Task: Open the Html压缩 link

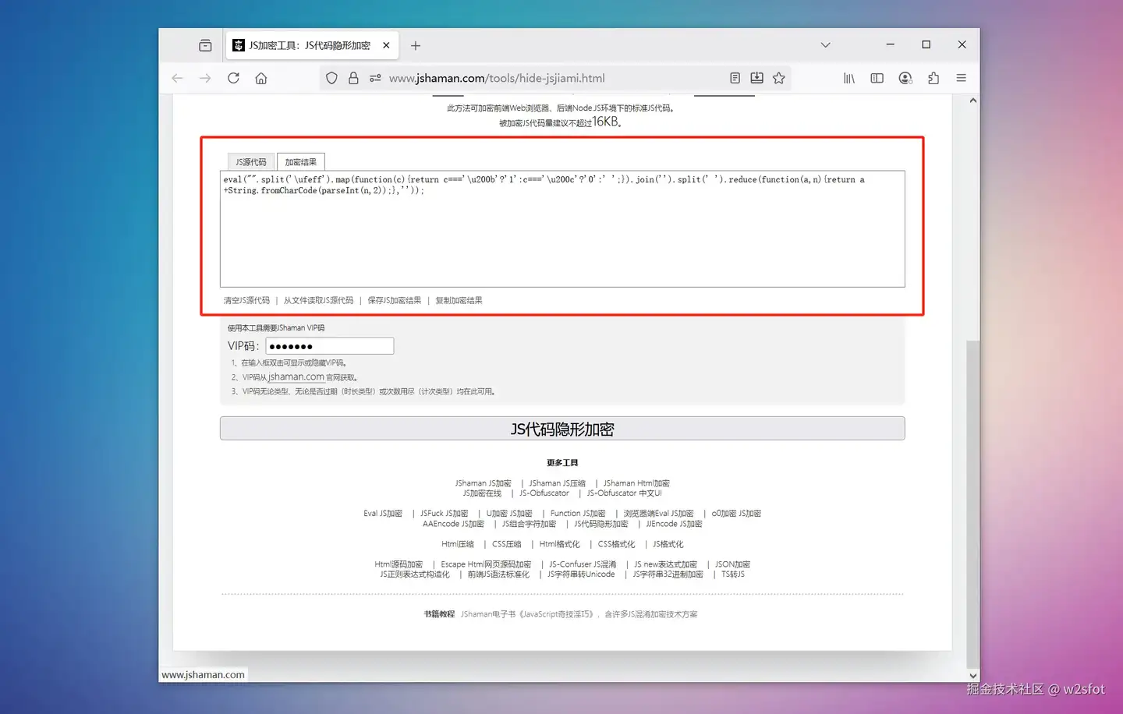Action: [x=458, y=544]
